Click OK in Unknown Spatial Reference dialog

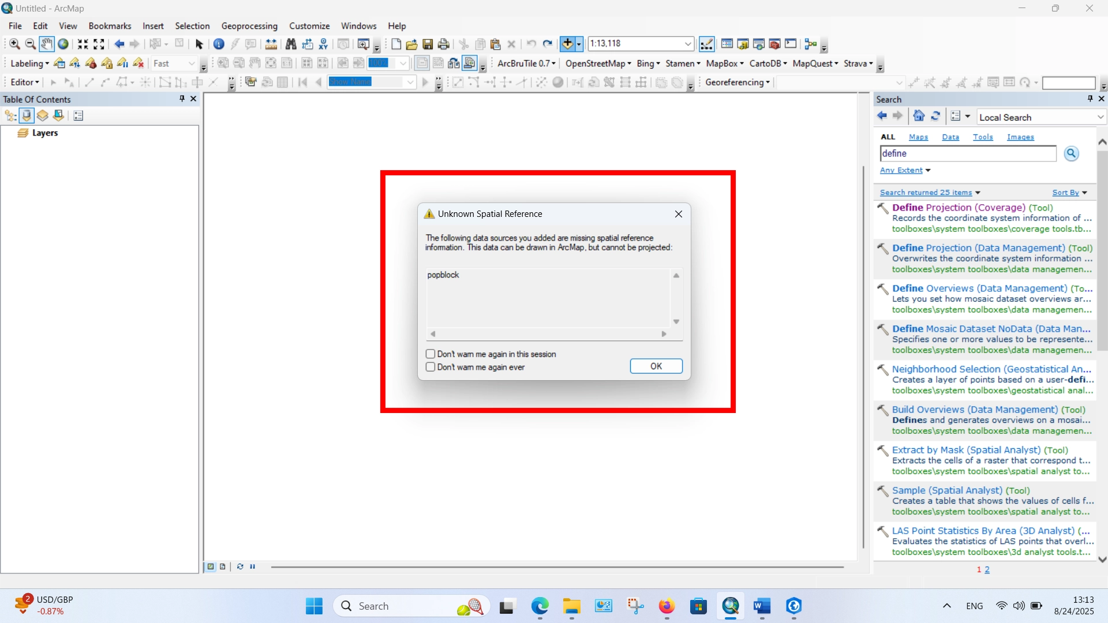656,366
